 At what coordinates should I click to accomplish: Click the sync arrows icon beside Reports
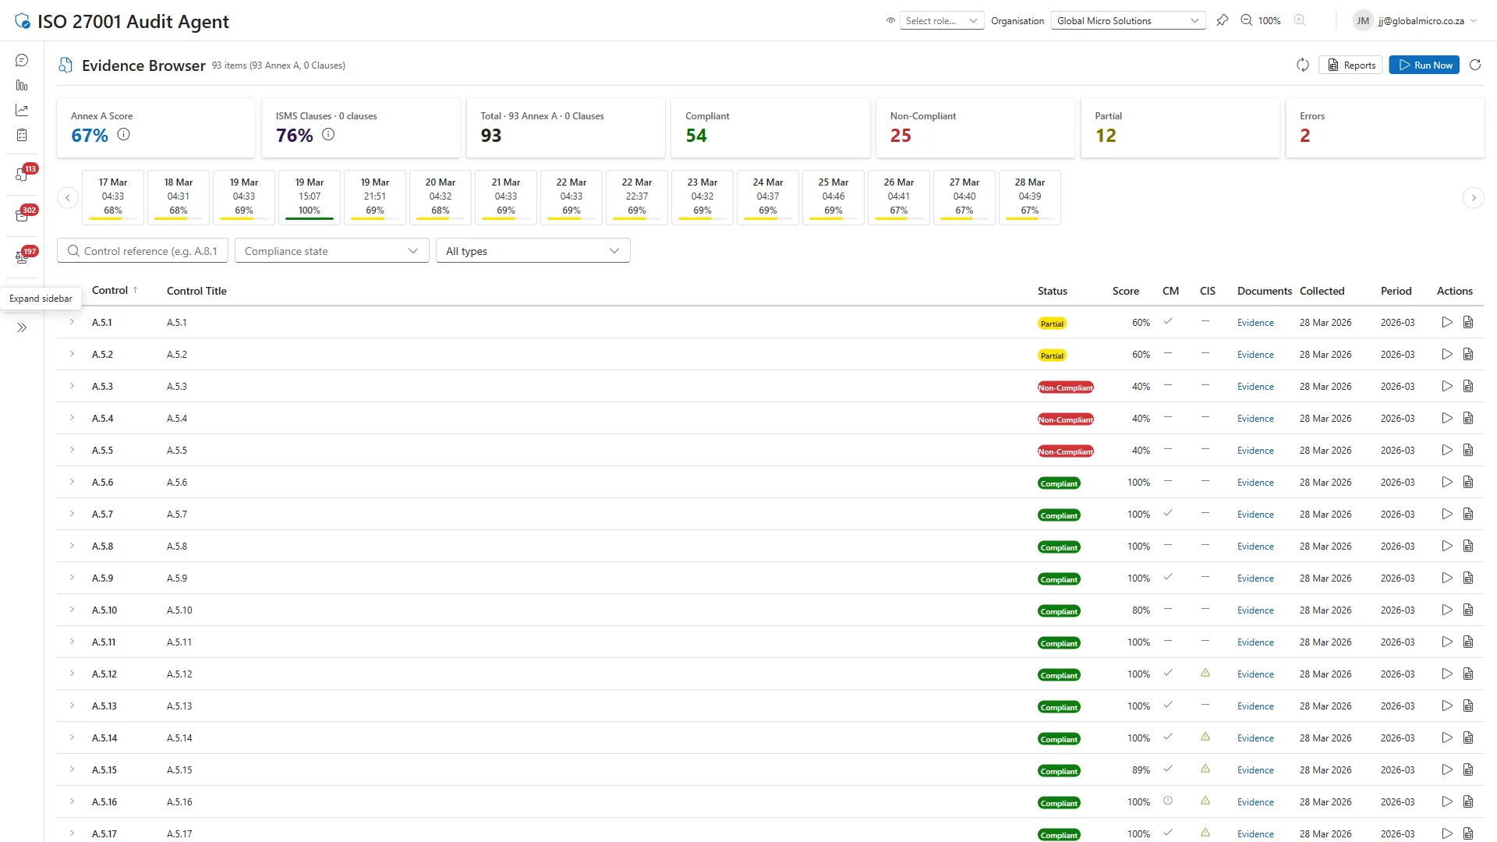[1302, 65]
